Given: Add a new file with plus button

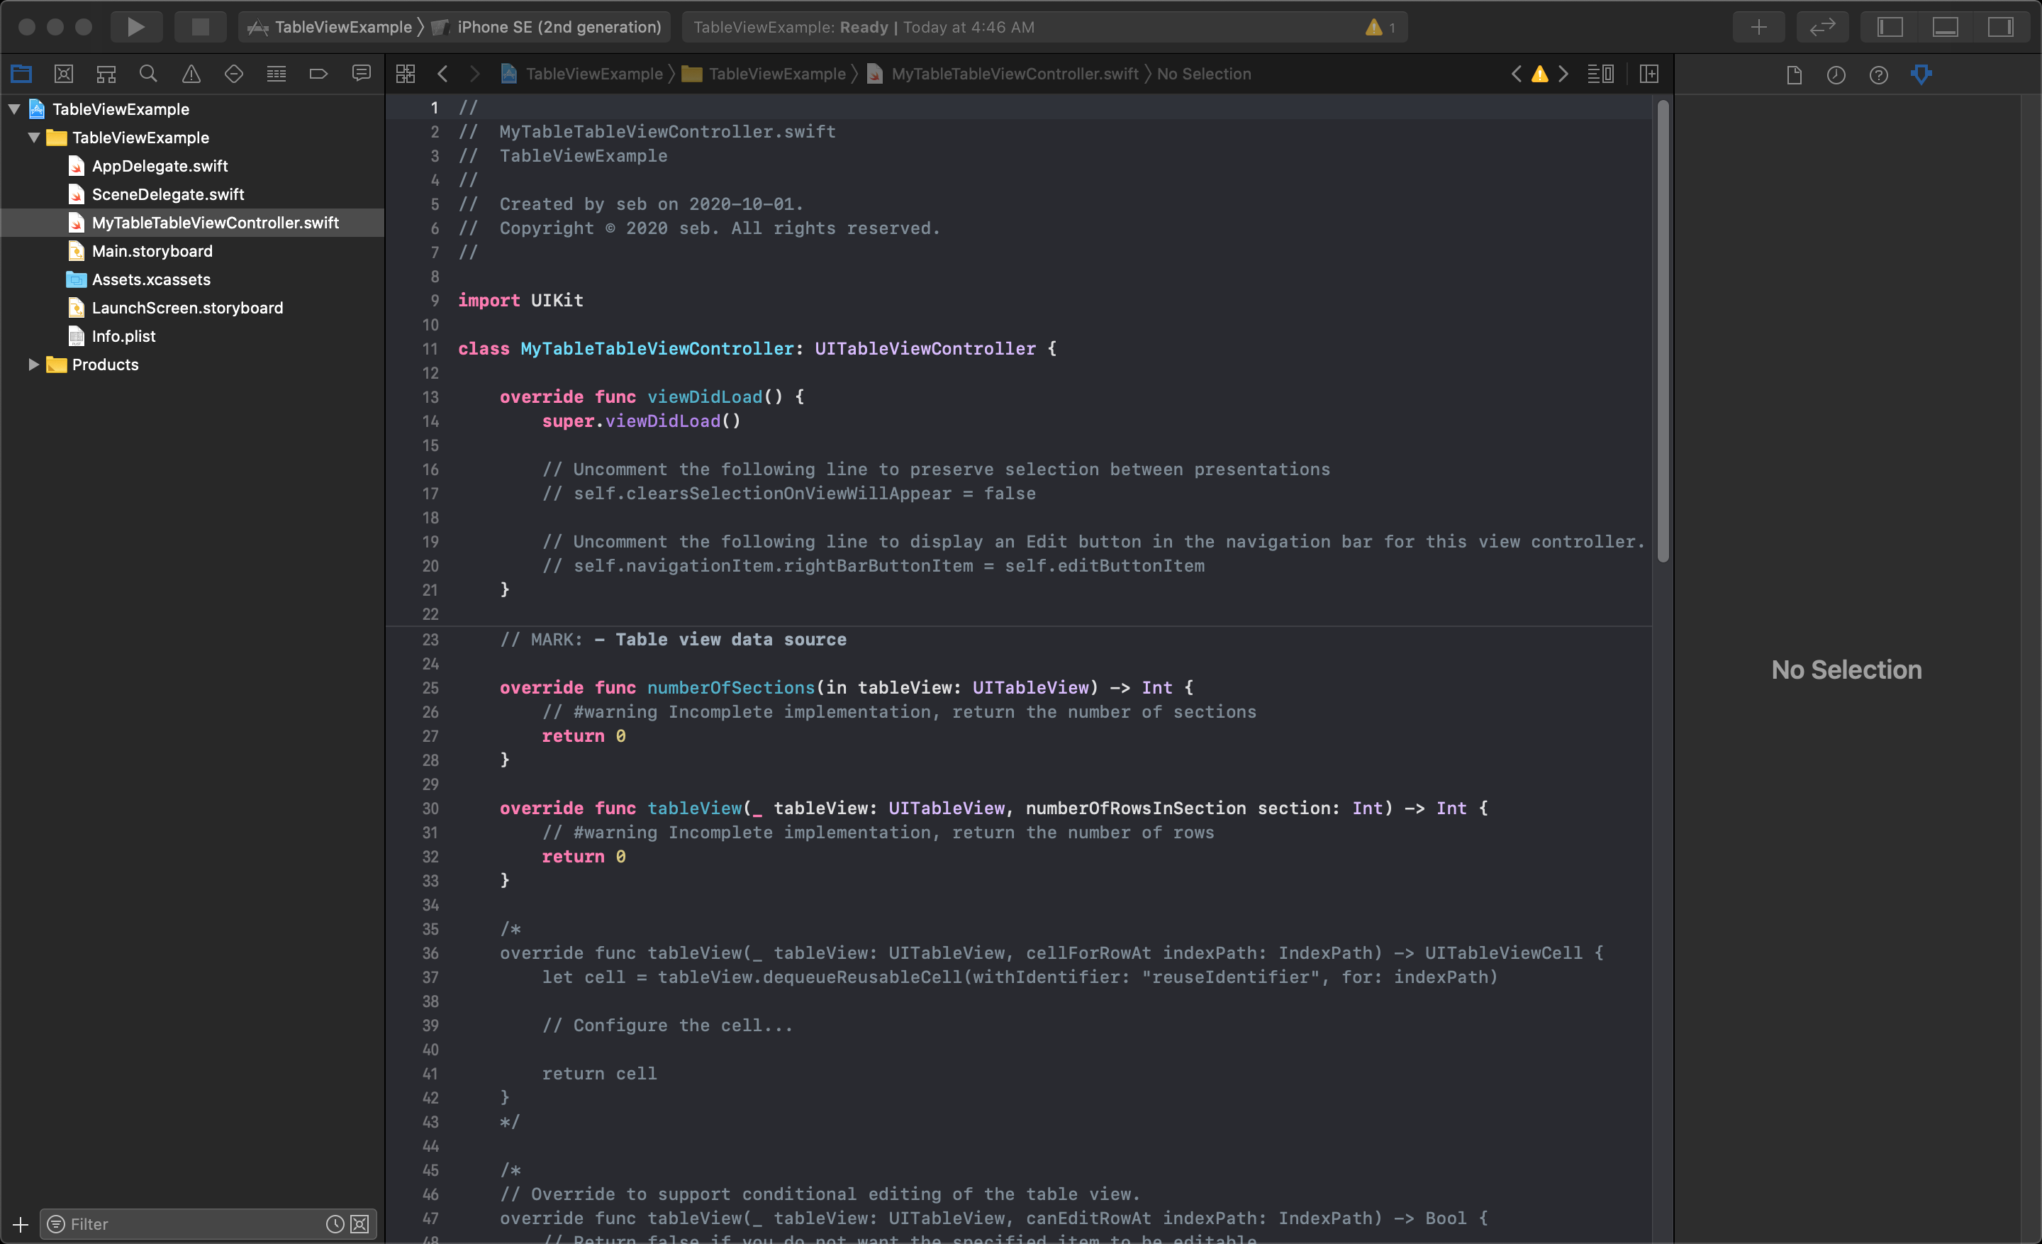Looking at the screenshot, I should [x=21, y=1224].
